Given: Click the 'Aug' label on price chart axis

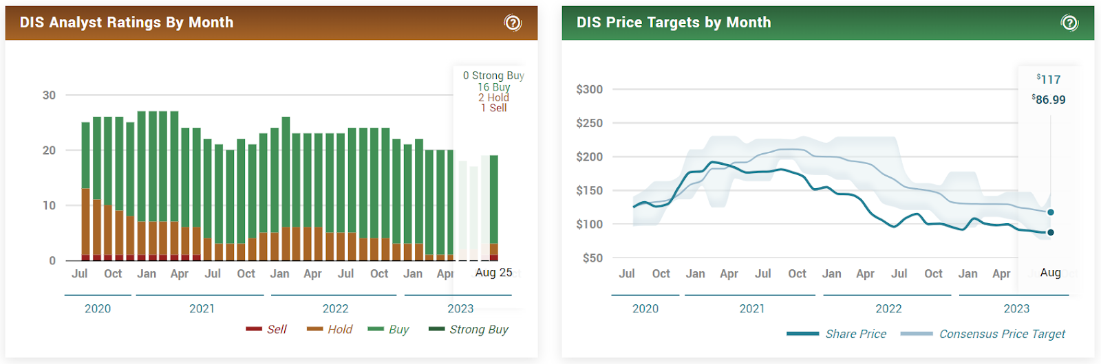Looking at the screenshot, I should (x=1051, y=273).
